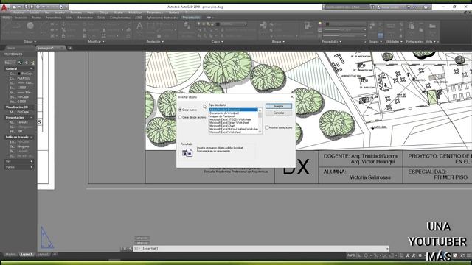
Task: Click the Match Properties icon
Action: tap(308, 26)
